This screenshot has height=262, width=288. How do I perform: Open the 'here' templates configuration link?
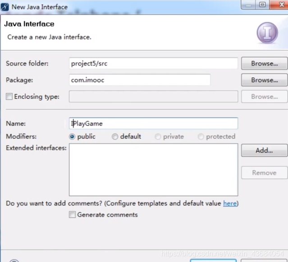tap(230, 203)
